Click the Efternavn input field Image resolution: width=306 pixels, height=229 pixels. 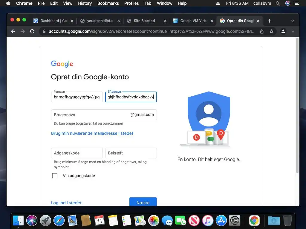131,97
